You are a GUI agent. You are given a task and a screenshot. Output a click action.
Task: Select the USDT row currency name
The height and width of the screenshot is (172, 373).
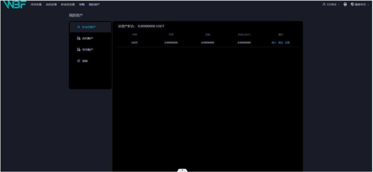[x=134, y=43]
